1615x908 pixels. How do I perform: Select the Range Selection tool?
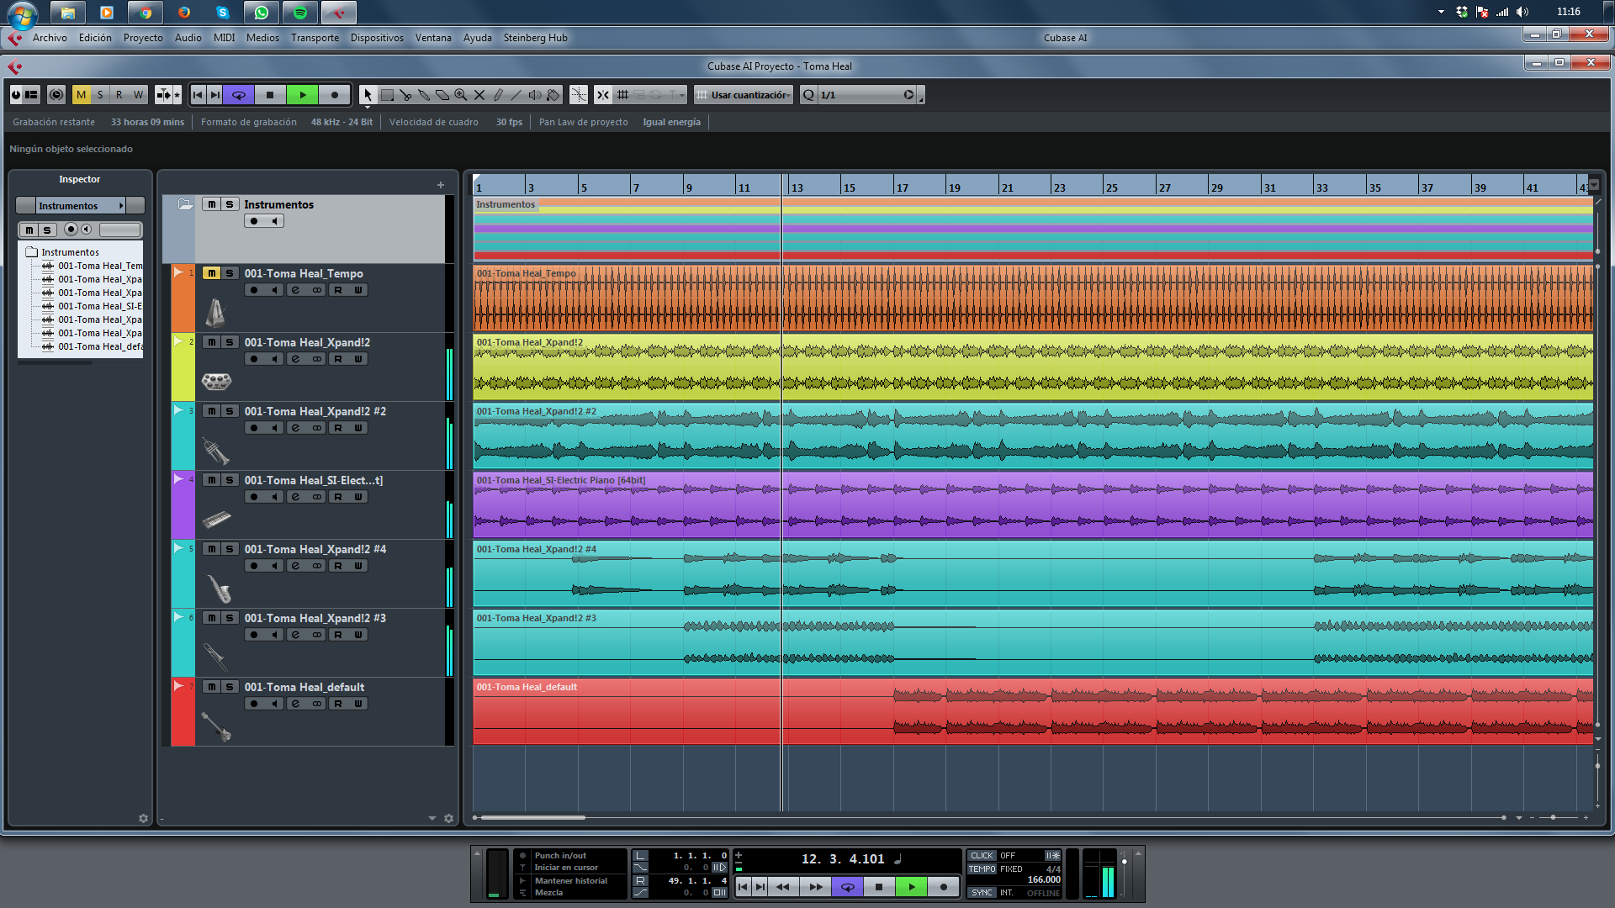pos(387,95)
